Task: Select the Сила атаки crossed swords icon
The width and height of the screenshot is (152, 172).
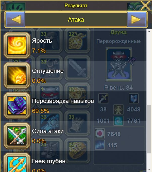Action: [17, 136]
